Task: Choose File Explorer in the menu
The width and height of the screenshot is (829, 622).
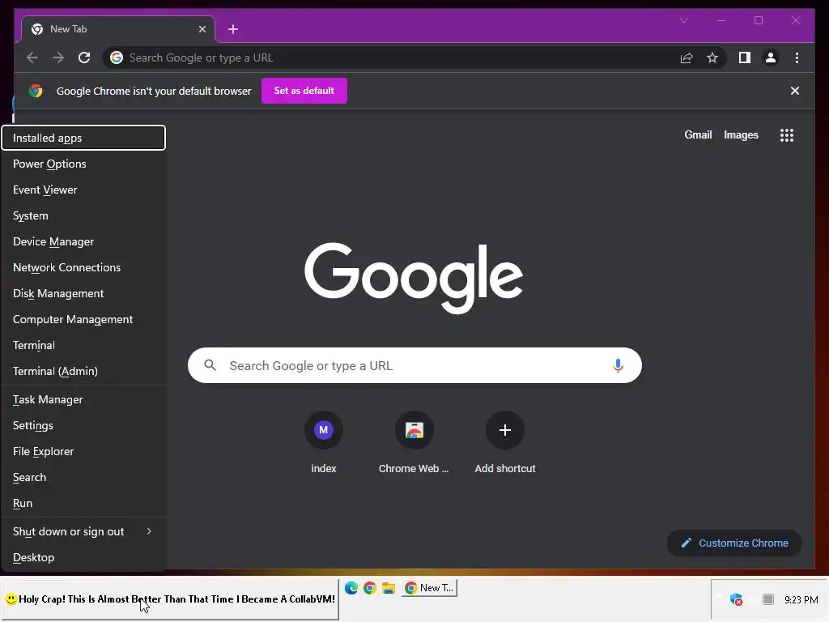Action: tap(83, 452)
